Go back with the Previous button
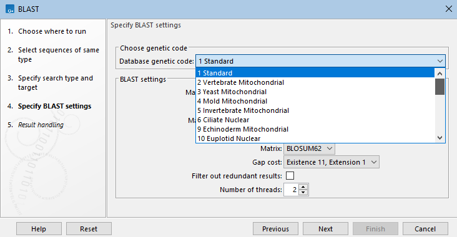 pos(275,229)
